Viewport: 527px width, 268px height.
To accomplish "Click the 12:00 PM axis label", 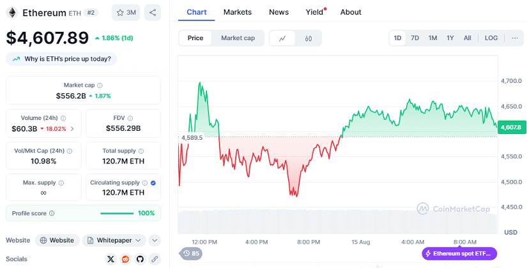I will [204, 242].
